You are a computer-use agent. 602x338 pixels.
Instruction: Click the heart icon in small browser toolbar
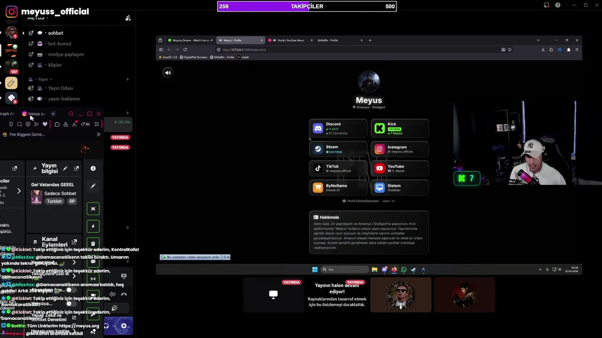[45, 124]
